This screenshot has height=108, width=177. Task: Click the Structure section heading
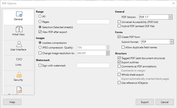click(x=121, y=53)
